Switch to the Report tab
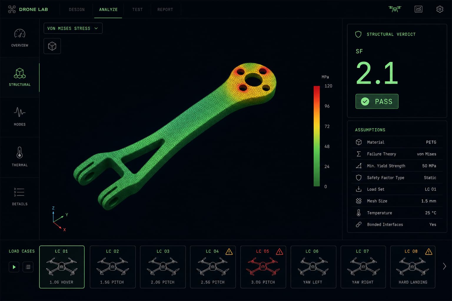452x301 pixels. coord(165,9)
